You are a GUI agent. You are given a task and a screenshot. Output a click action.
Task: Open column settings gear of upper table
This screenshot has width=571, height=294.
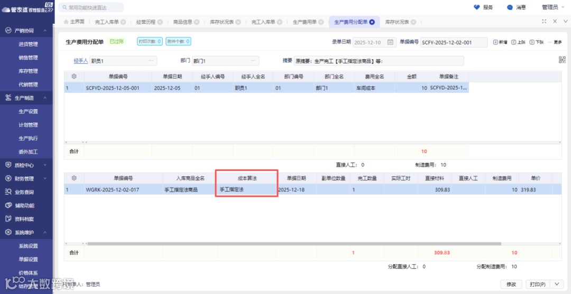74,77
